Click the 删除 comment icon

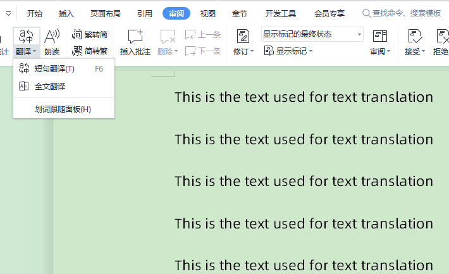coord(168,37)
